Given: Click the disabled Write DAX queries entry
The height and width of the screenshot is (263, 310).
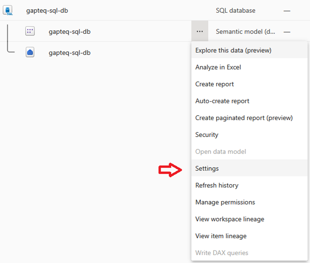Looking at the screenshot, I should 222,253.
